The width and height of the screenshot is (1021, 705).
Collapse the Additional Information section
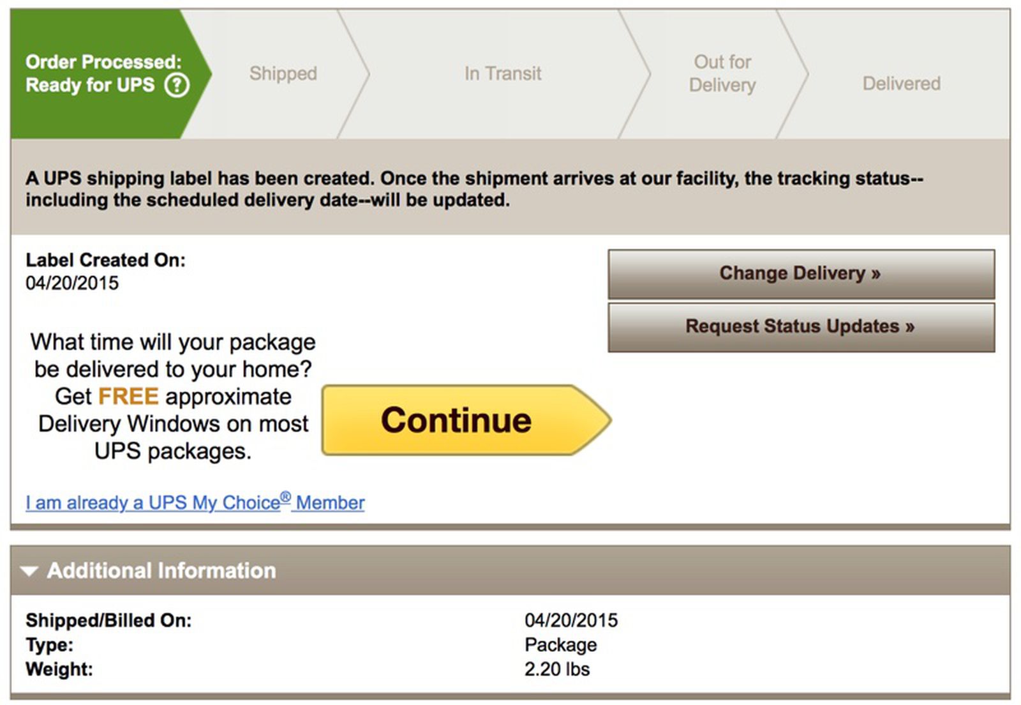click(160, 570)
